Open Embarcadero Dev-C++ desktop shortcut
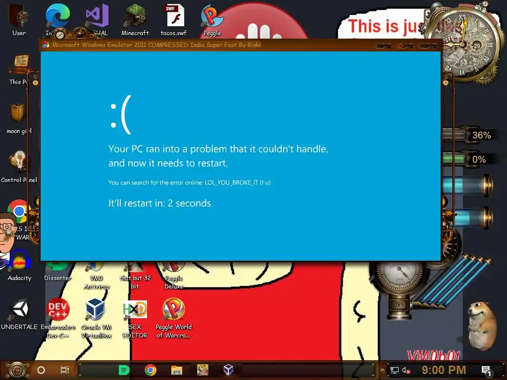This screenshot has height=380, width=507. point(57,318)
